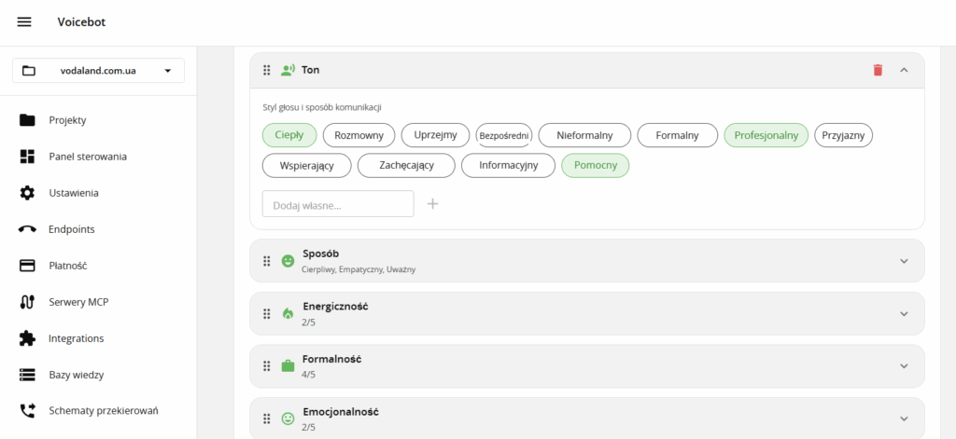Click the Emocjonalność smiley outline icon
The width and height of the screenshot is (956, 439).
pyautogui.click(x=288, y=418)
